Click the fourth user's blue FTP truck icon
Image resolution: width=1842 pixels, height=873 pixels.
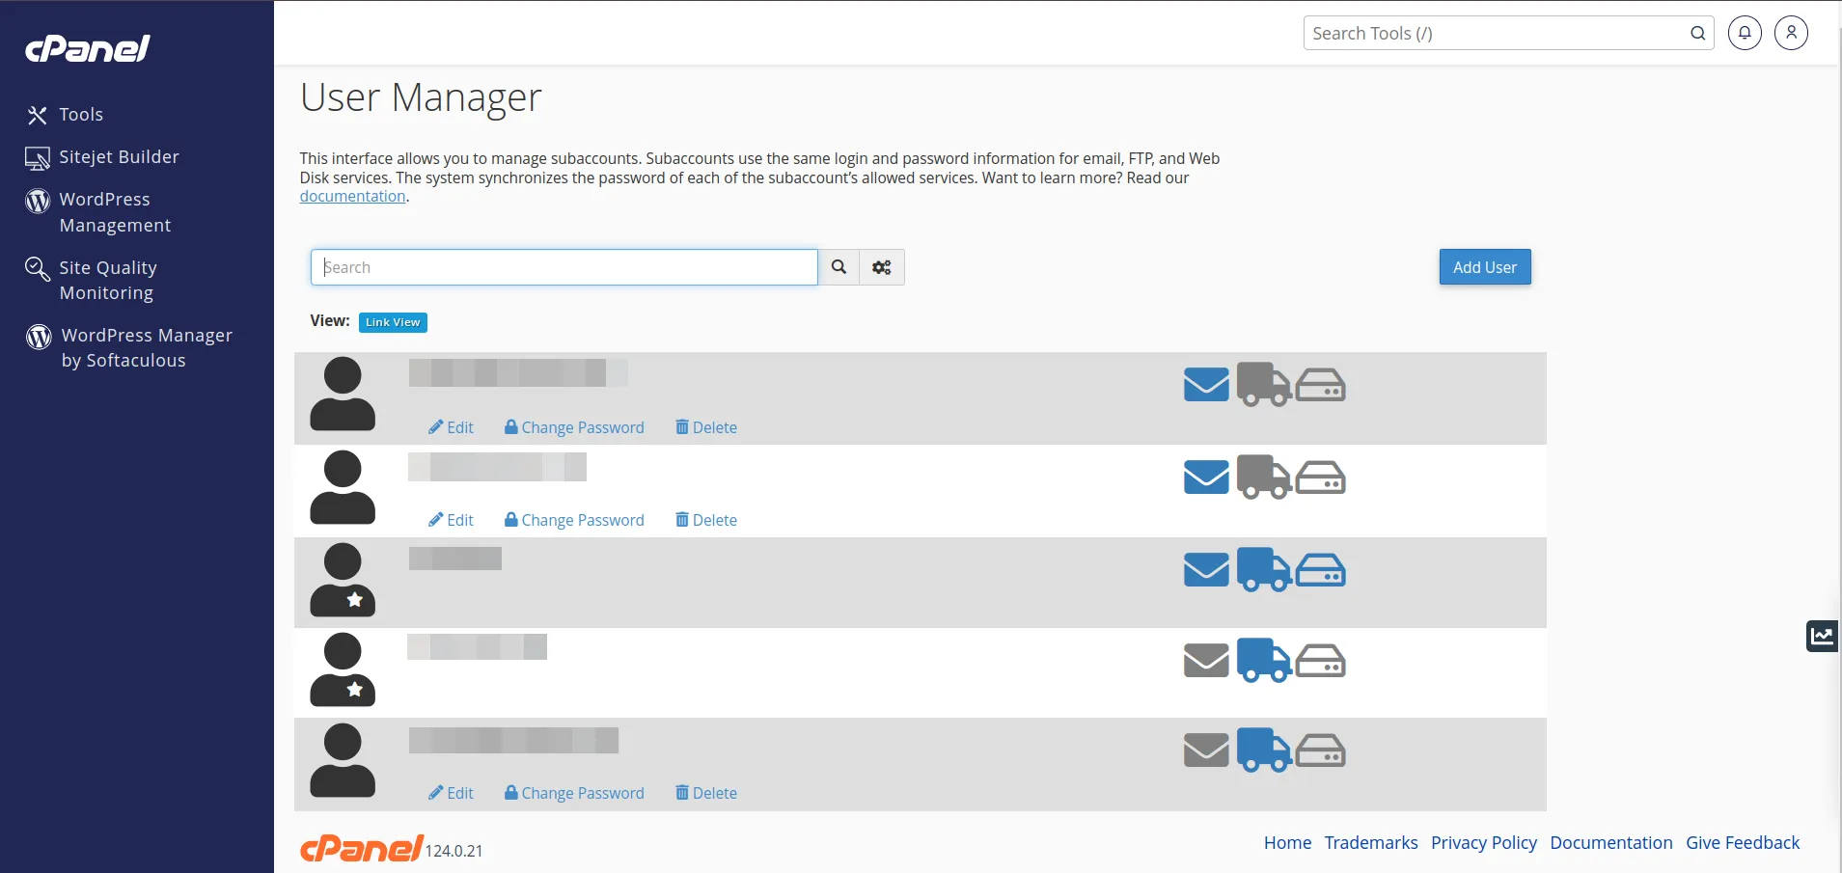(1264, 660)
